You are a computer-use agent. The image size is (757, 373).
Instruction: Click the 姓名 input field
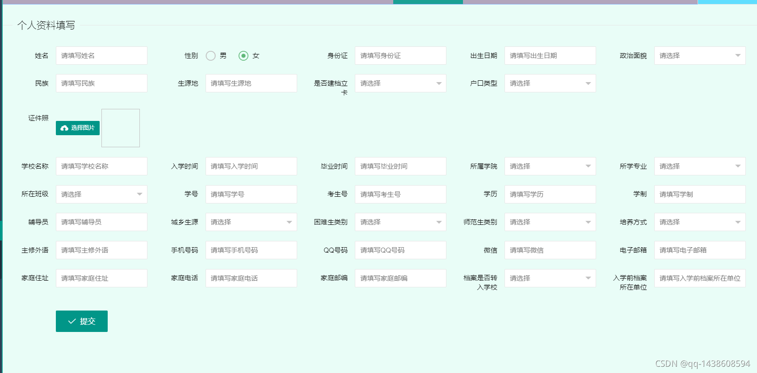tap(101, 56)
